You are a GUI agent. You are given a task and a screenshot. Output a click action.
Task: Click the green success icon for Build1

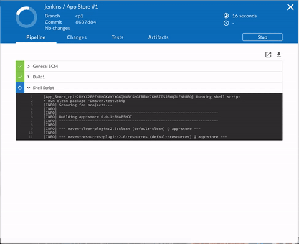(x=20, y=77)
